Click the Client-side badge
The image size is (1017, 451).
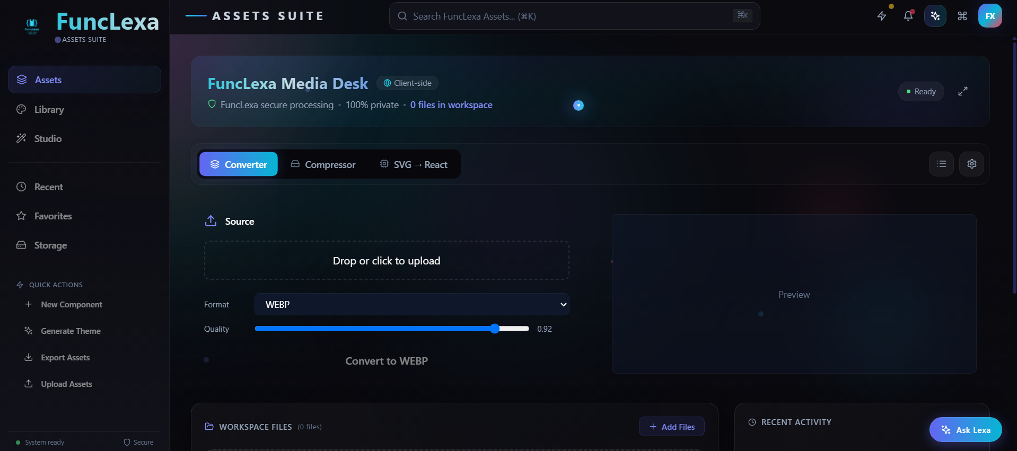coord(407,83)
